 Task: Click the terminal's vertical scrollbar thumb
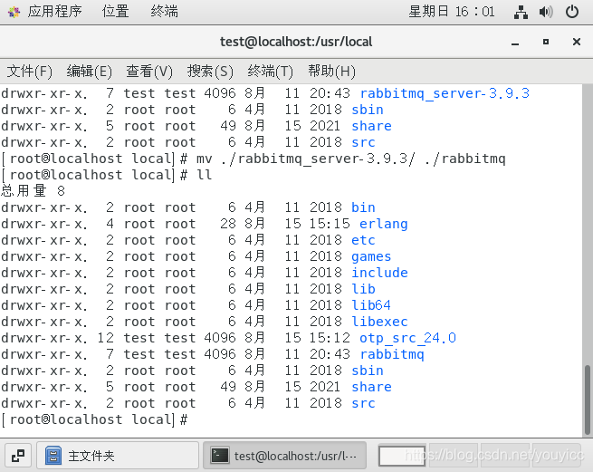pyautogui.click(x=588, y=400)
